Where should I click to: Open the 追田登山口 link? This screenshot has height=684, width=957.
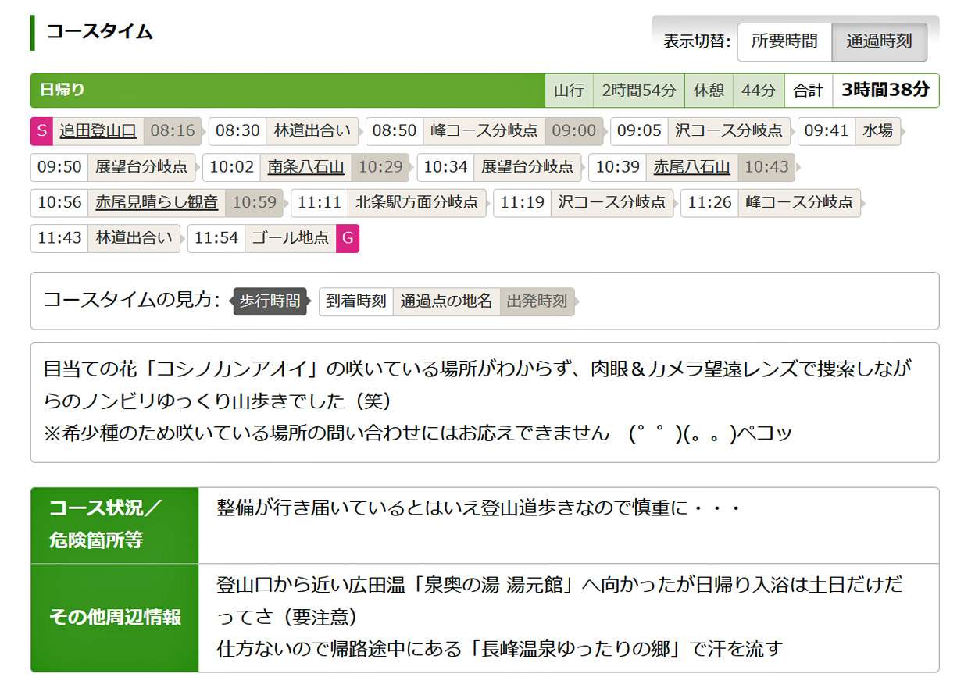(x=98, y=130)
